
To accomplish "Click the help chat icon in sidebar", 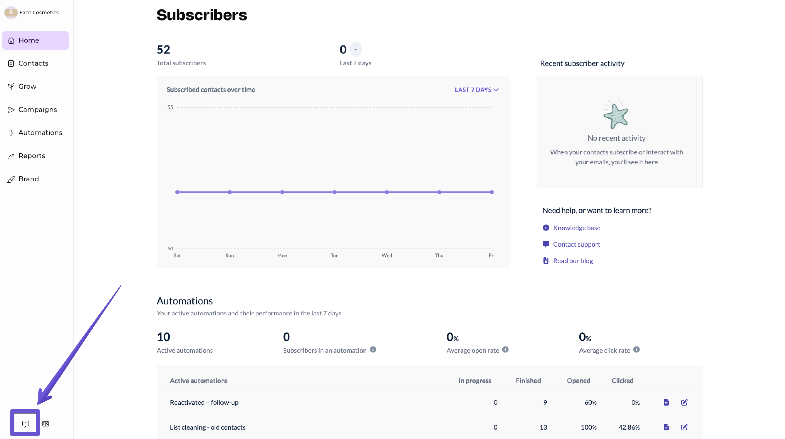I will click(x=26, y=424).
